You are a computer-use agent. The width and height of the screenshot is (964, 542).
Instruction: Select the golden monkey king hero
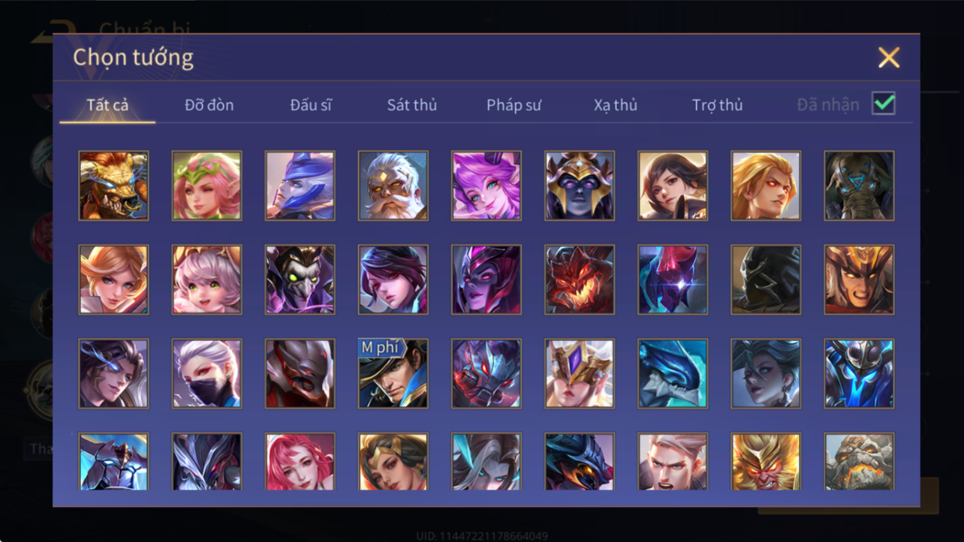point(766,461)
